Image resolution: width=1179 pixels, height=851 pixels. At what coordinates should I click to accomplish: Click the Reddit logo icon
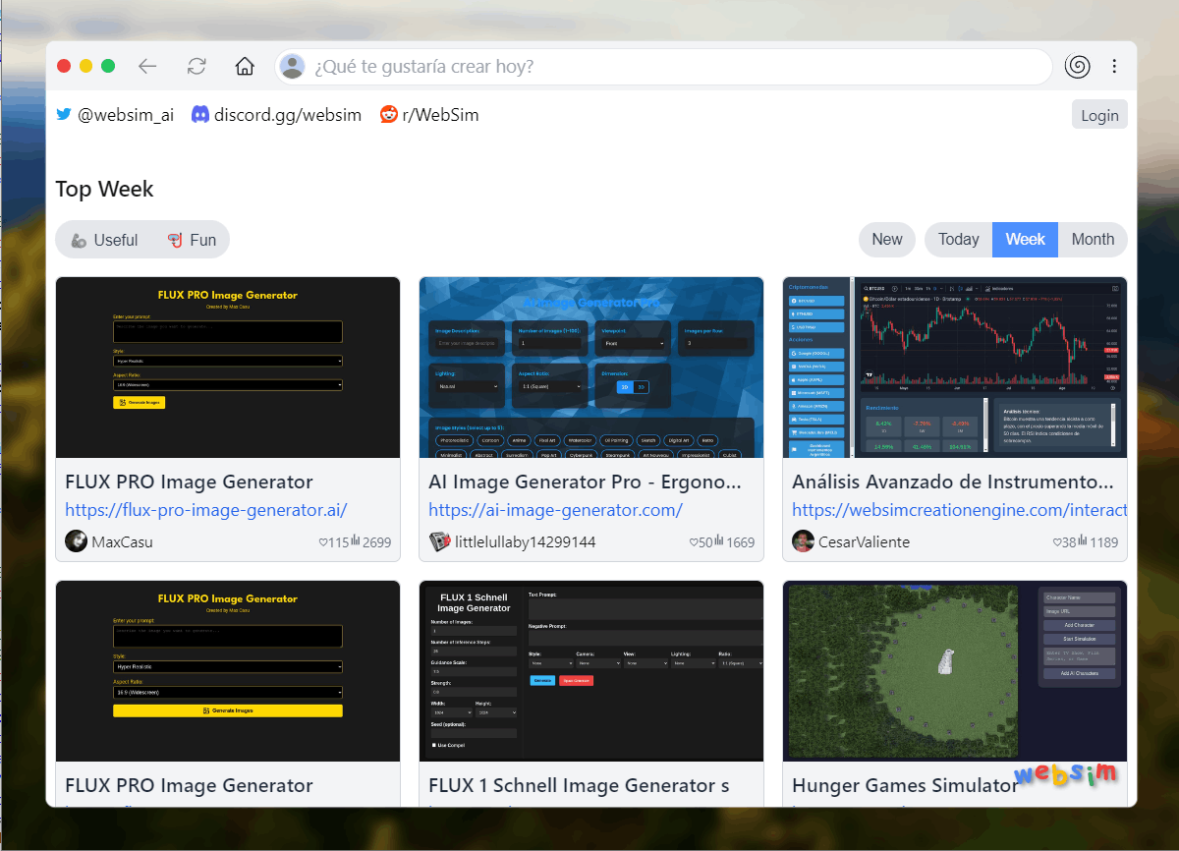(389, 114)
